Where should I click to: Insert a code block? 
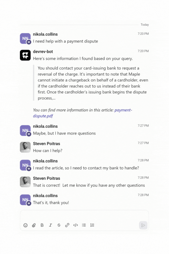[75, 225]
